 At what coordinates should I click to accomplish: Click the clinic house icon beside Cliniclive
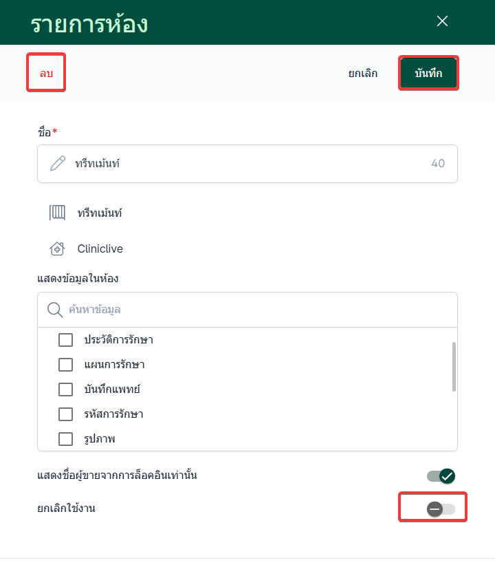coord(57,249)
